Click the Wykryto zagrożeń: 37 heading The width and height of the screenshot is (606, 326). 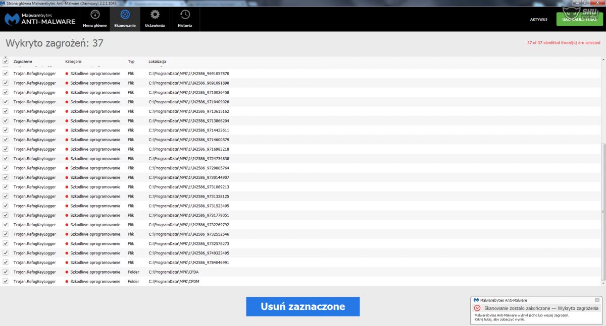point(55,43)
